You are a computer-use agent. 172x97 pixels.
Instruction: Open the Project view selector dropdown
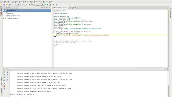[10, 8]
